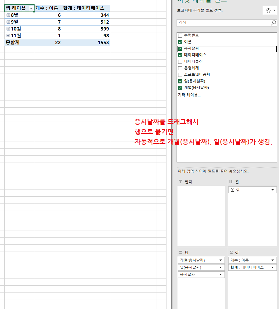Screen dimensions: 279x309
Task: Uncheck the 일(응시날짜) field checkbox
Action: coord(180,81)
